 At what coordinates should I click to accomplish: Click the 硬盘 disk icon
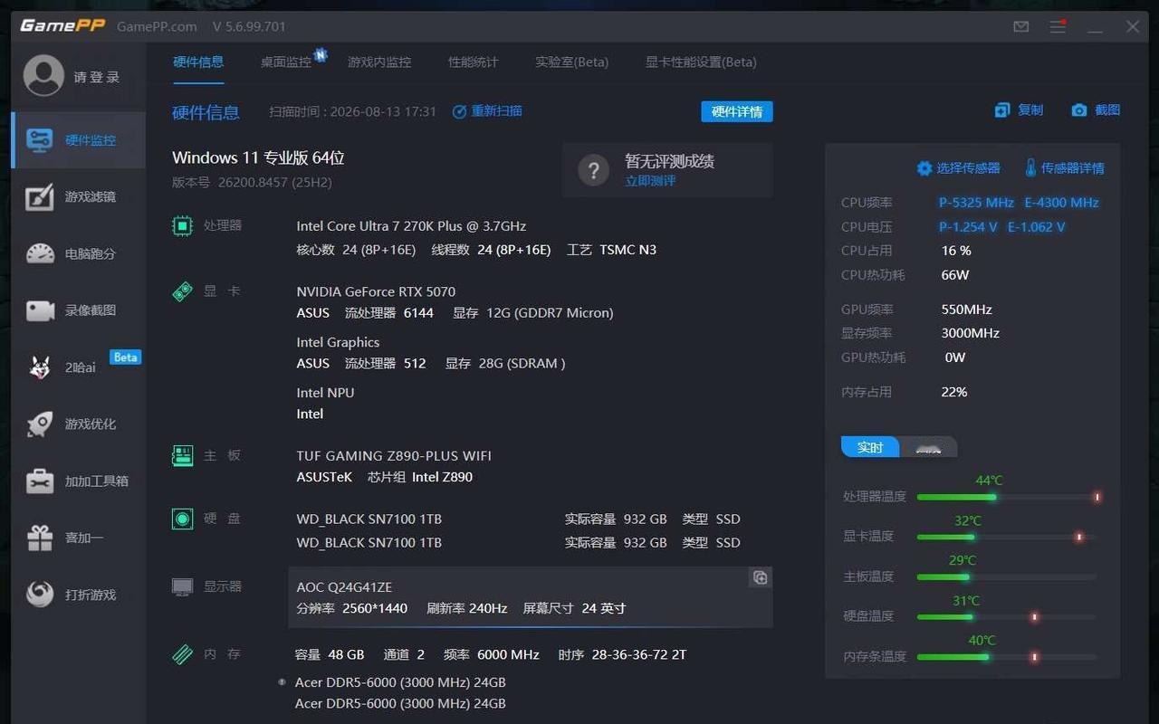pos(182,519)
